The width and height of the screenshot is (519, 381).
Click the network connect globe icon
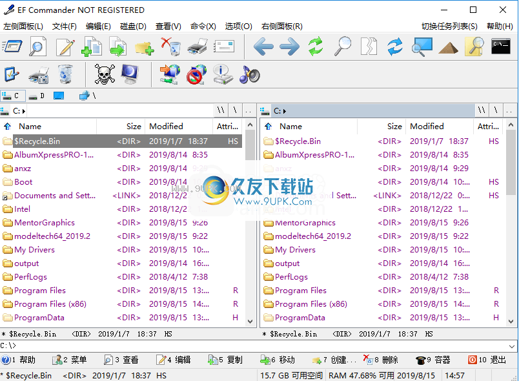coord(170,74)
